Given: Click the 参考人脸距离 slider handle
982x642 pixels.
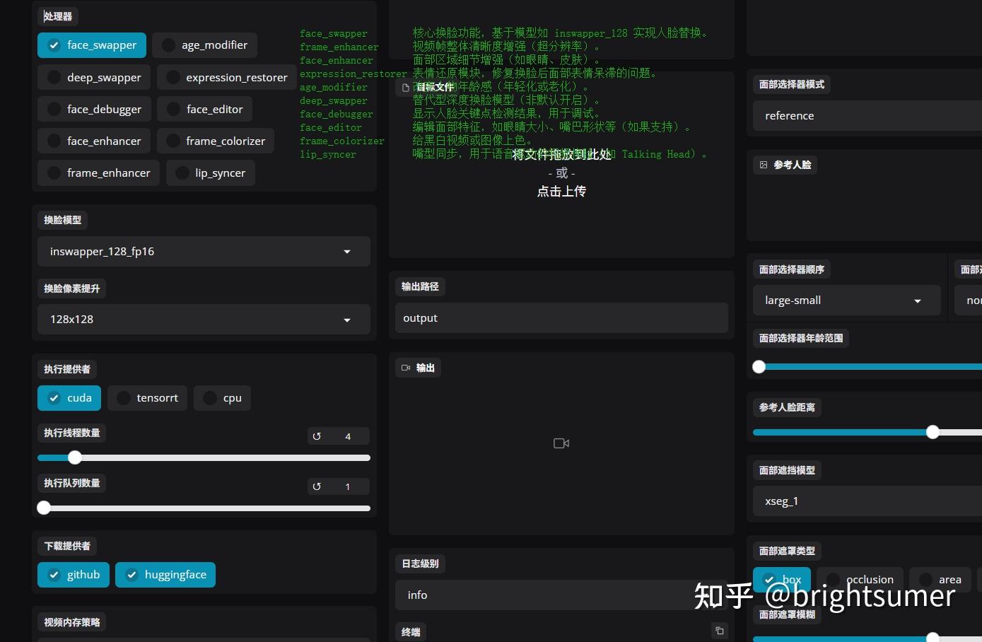Looking at the screenshot, I should (x=933, y=431).
